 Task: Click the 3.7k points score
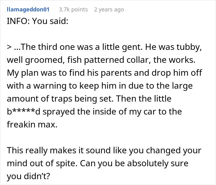point(73,10)
